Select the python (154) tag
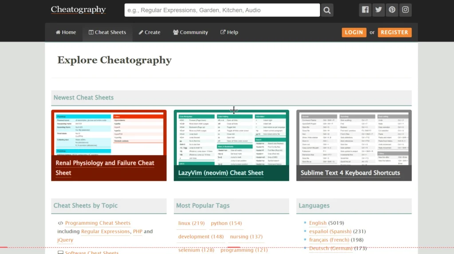This screenshot has width=454, height=254. (226, 223)
